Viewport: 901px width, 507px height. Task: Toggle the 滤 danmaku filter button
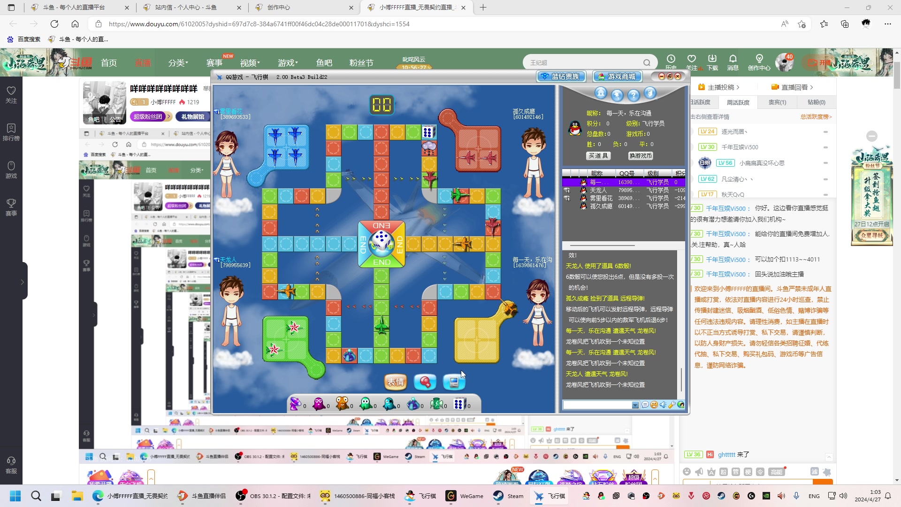pos(815,472)
